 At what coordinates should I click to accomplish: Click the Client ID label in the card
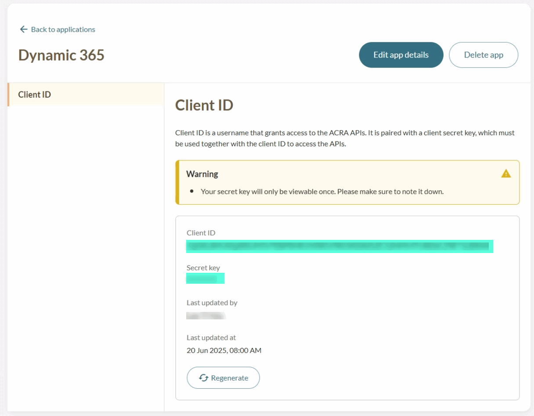click(x=201, y=233)
